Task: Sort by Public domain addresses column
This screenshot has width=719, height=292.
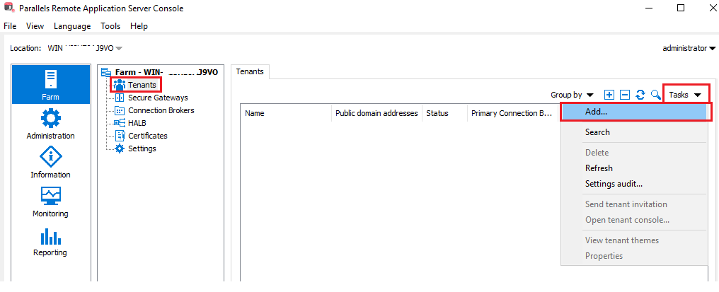Action: click(376, 113)
